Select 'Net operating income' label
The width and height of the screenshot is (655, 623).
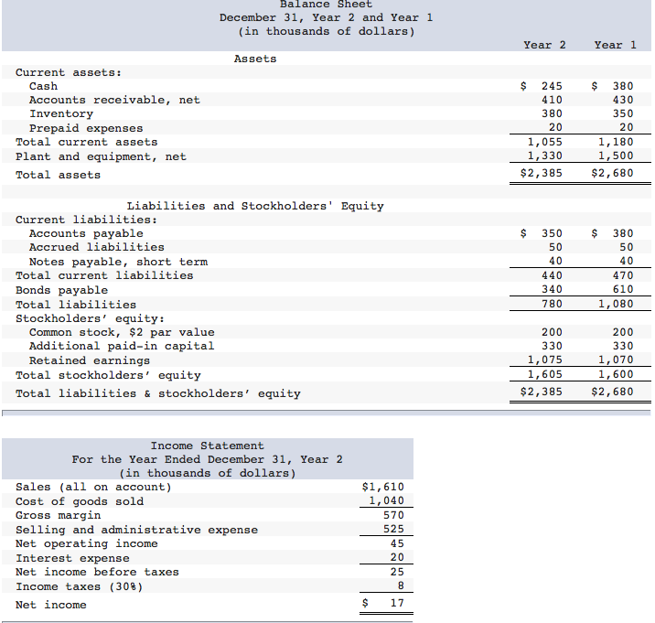click(x=87, y=544)
